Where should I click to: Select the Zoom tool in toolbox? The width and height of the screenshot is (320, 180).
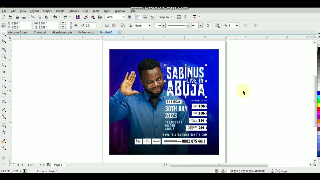3,56
